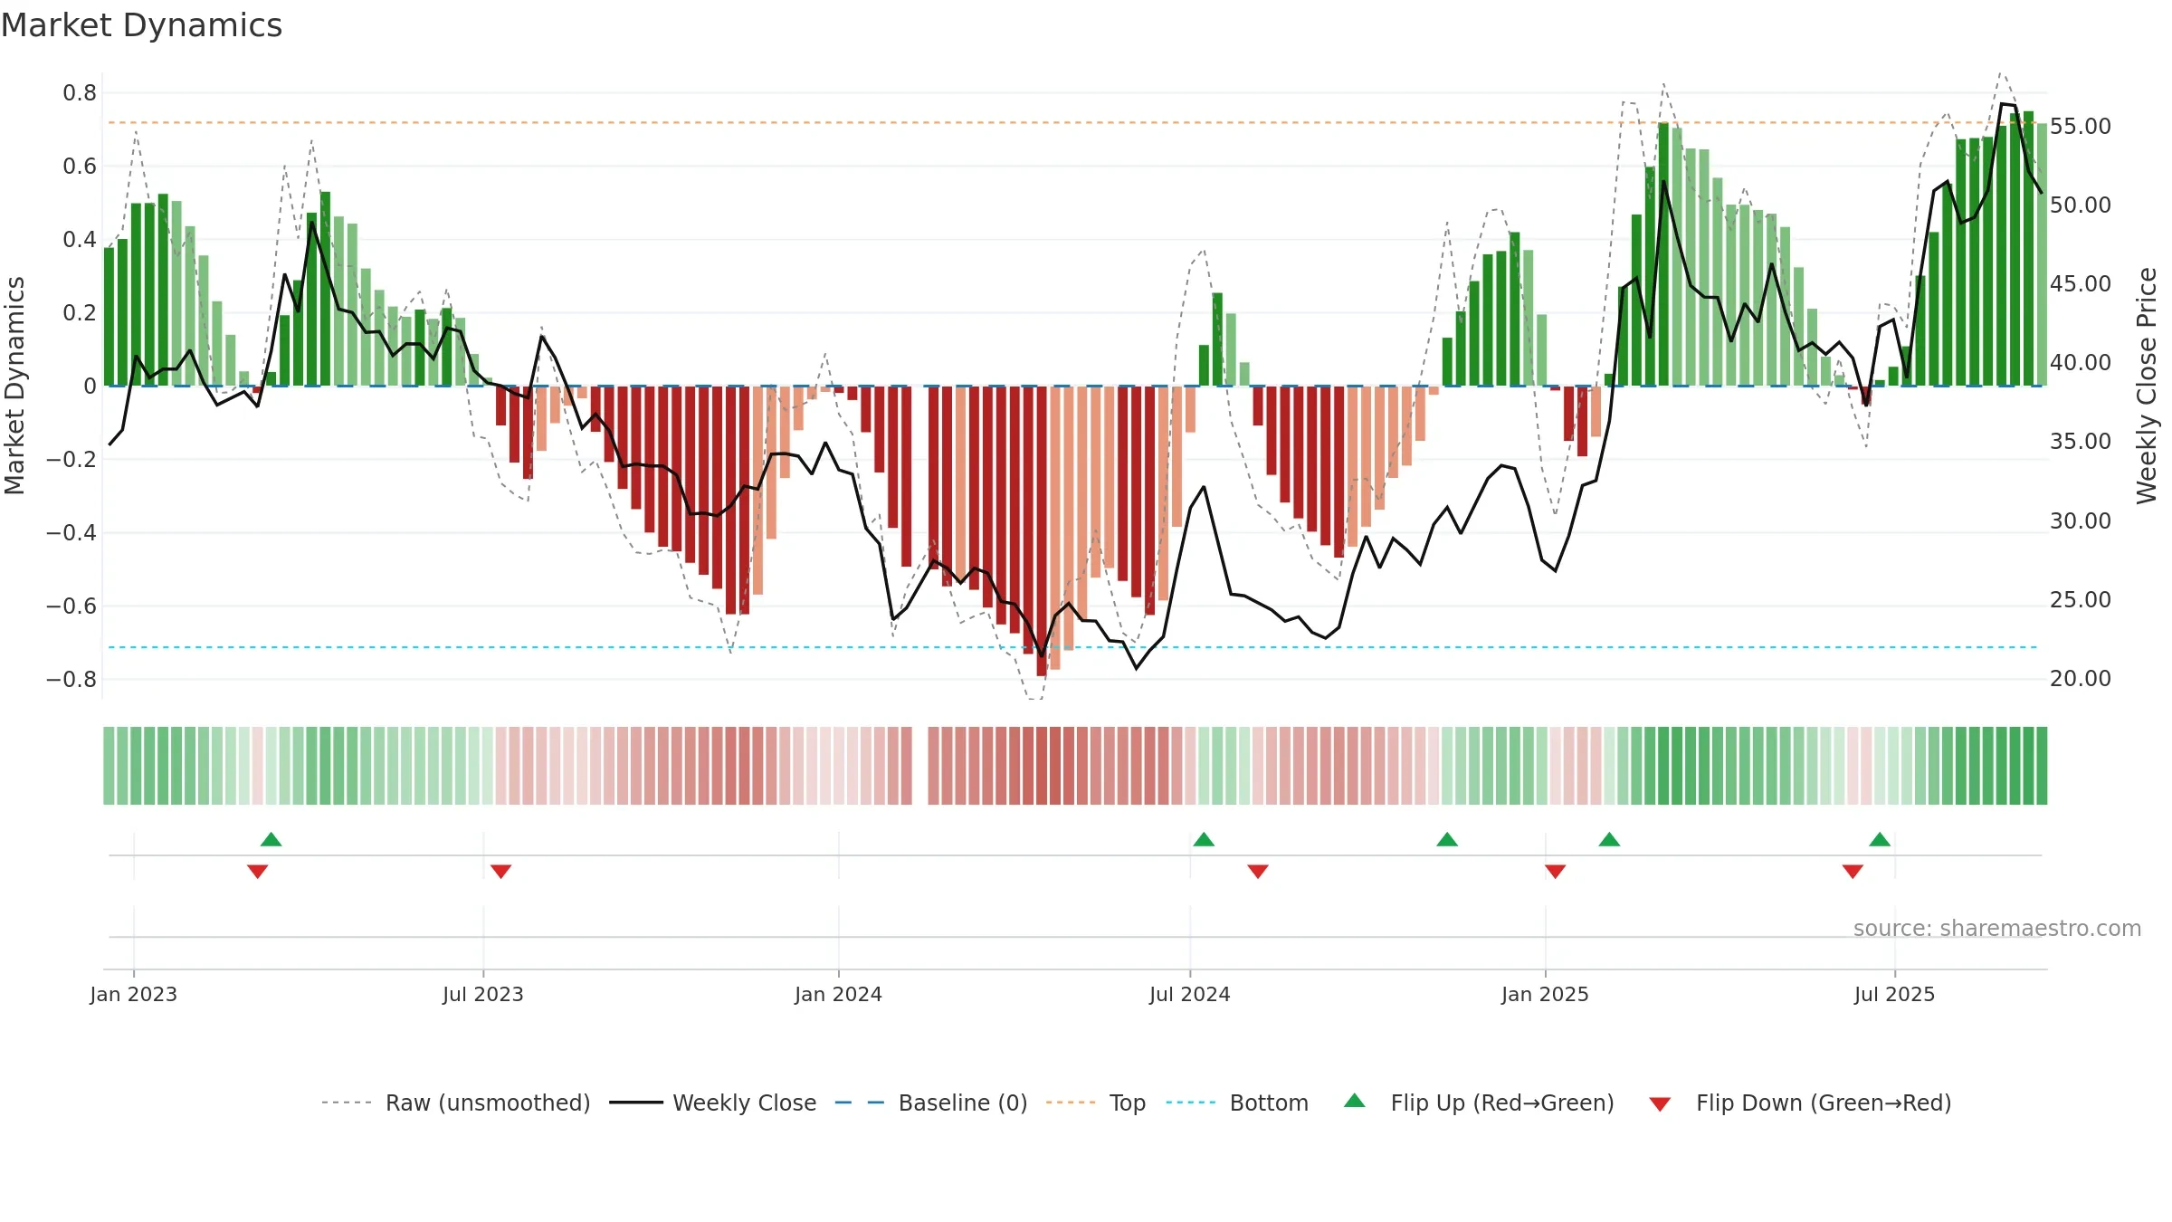Toggle Bottom legend entry
Image resolution: width=2172 pixels, height=1222 pixels.
[1237, 1103]
